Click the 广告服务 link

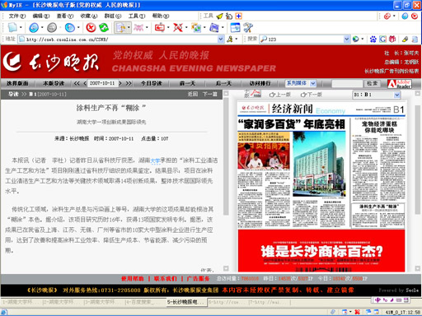pyautogui.click(x=198, y=279)
